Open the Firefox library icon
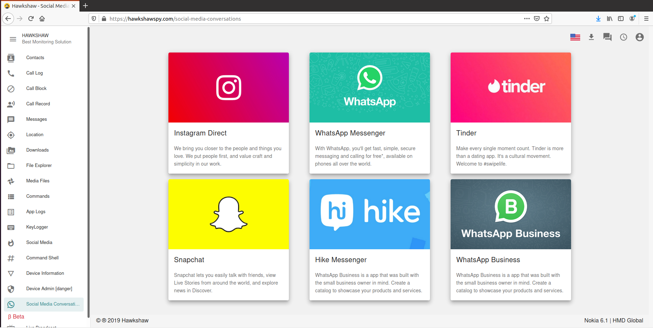 [x=610, y=19]
